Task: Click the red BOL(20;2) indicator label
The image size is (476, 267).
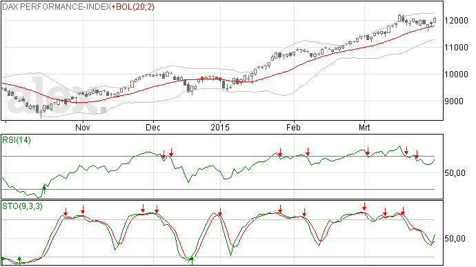Action: 133,7
